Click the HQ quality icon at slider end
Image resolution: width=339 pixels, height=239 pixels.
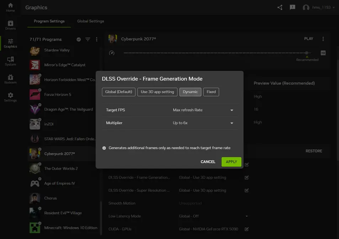coord(323,53)
